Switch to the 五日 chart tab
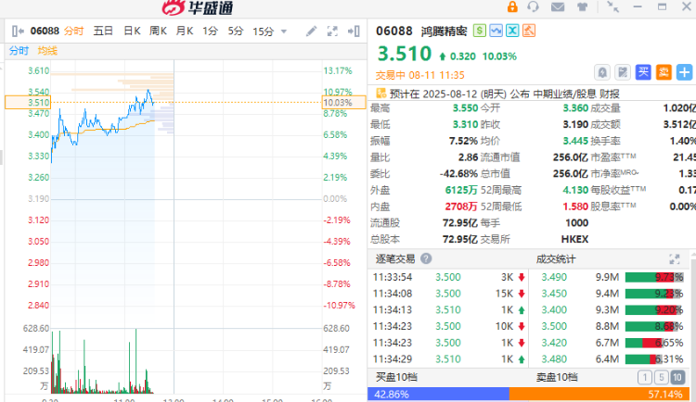 104,31
